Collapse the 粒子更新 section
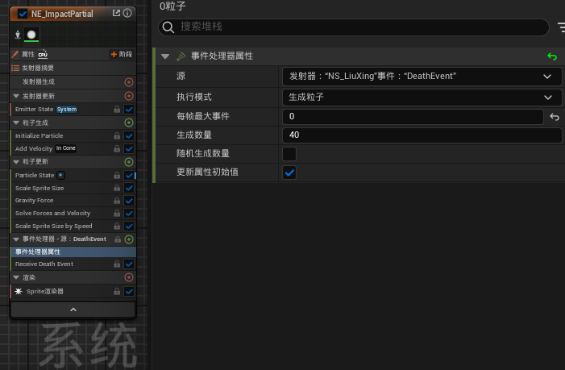Image resolution: width=565 pixels, height=370 pixels. coord(16,162)
